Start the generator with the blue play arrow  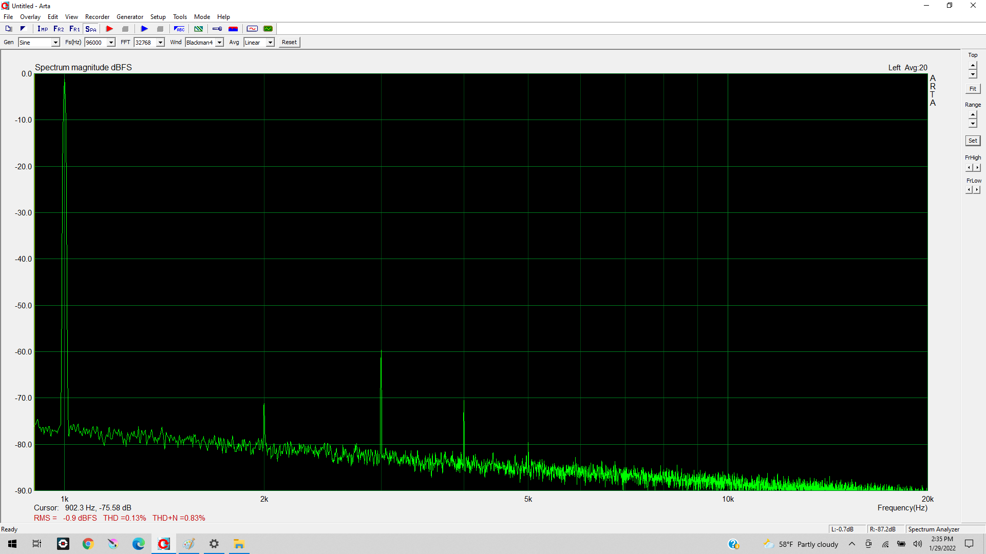144,29
